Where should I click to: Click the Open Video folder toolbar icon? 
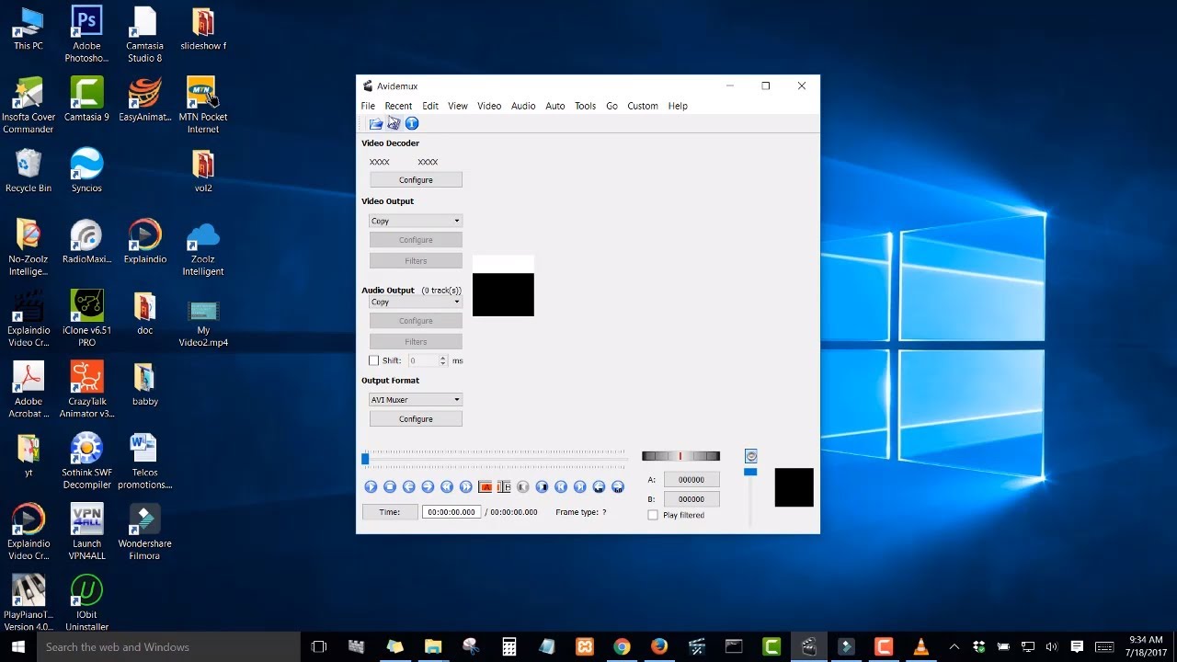point(375,123)
